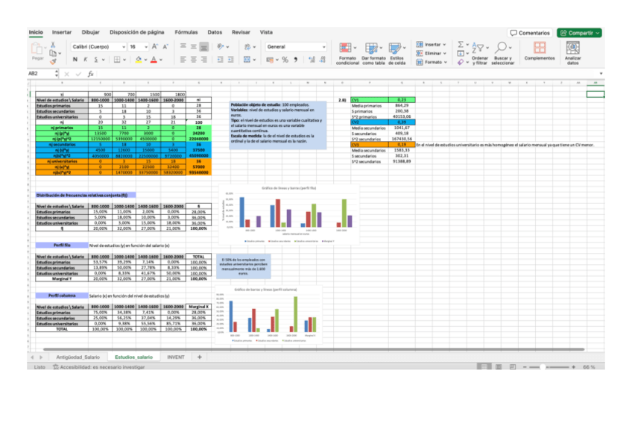Open Dar formato como tabla

point(373,53)
